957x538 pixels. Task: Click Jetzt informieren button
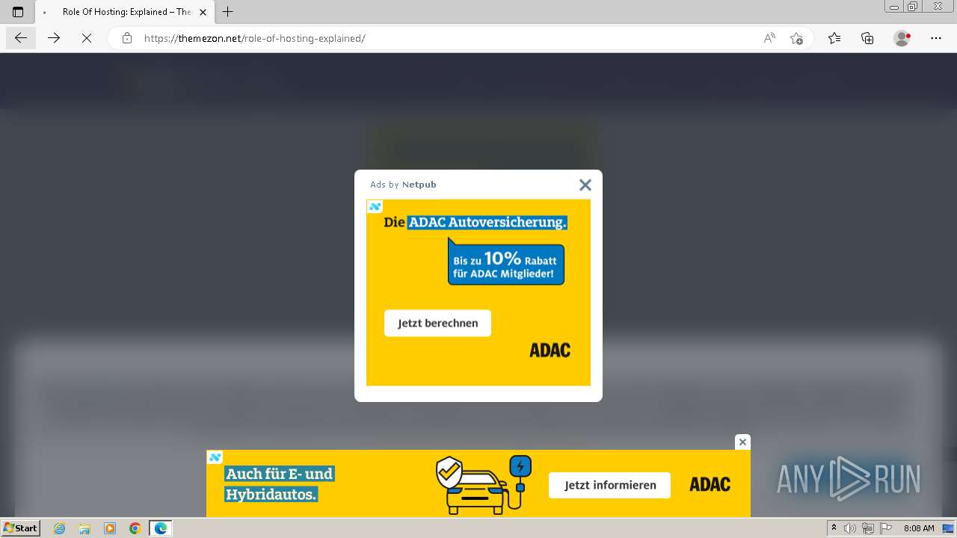click(610, 485)
